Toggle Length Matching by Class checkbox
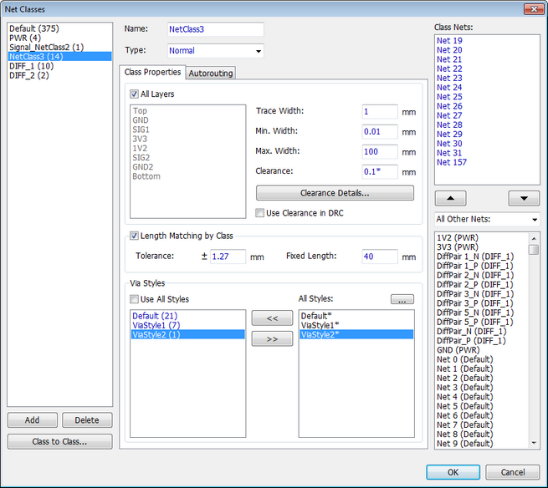Screen dimensions: 548x488 tap(134, 236)
